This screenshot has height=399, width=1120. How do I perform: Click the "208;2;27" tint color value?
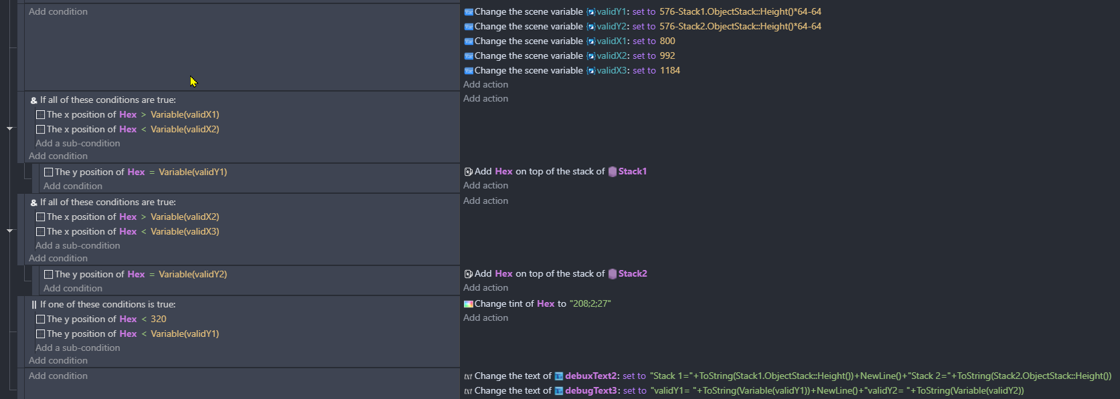point(590,304)
